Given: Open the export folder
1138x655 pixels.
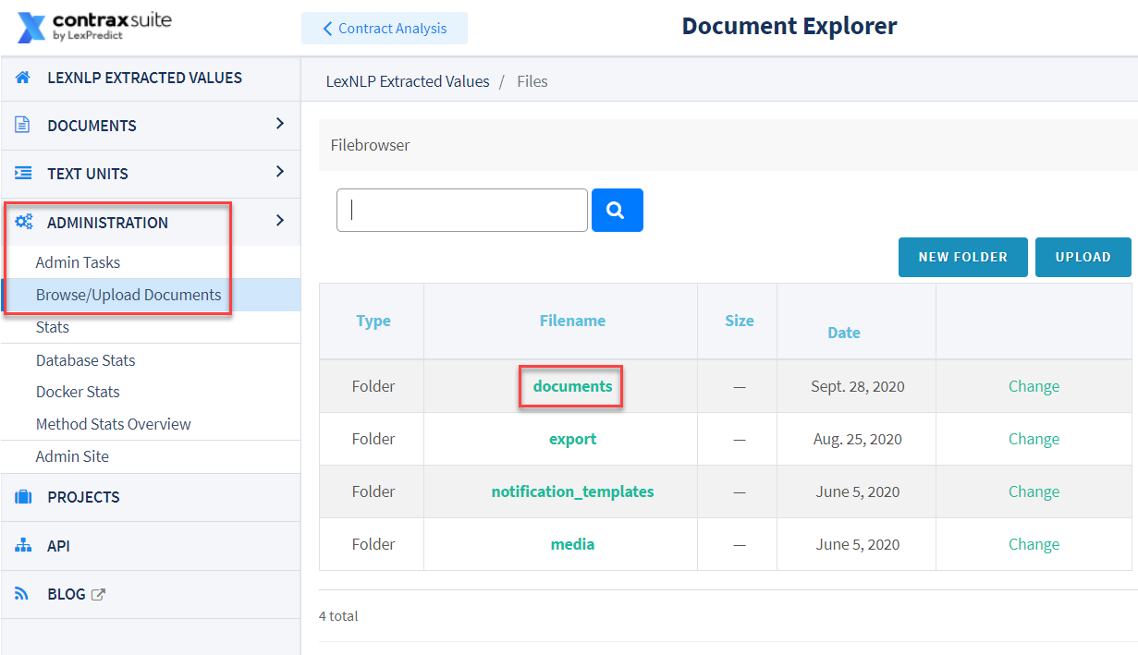Looking at the screenshot, I should pos(573,439).
